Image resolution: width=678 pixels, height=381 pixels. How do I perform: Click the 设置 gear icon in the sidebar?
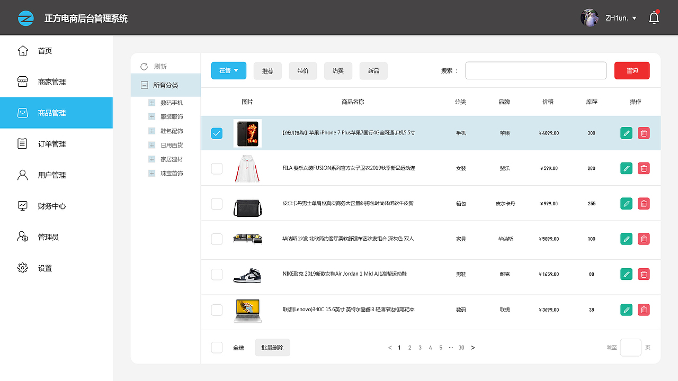click(22, 268)
